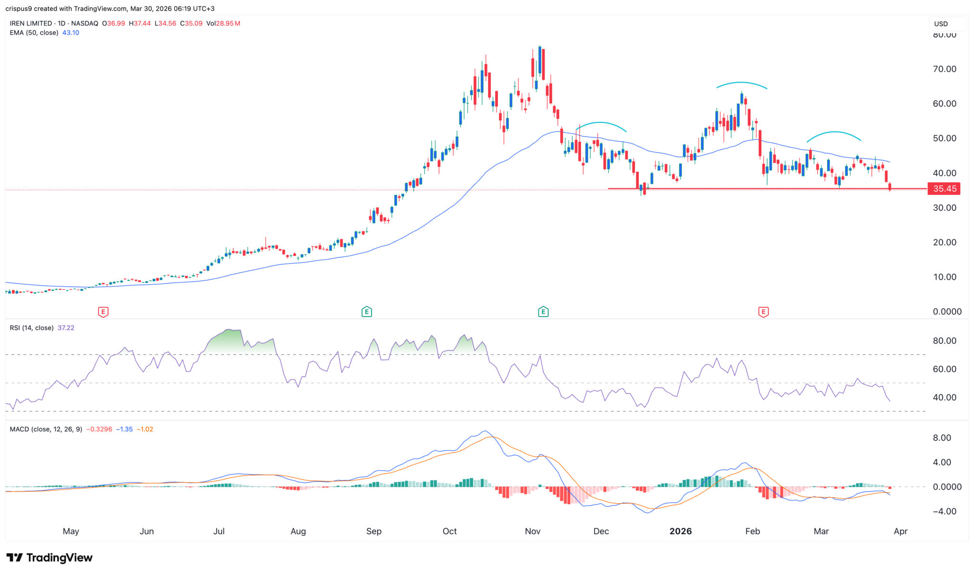Click the red earnings E marker near June
The image size is (974, 574).
click(x=103, y=312)
